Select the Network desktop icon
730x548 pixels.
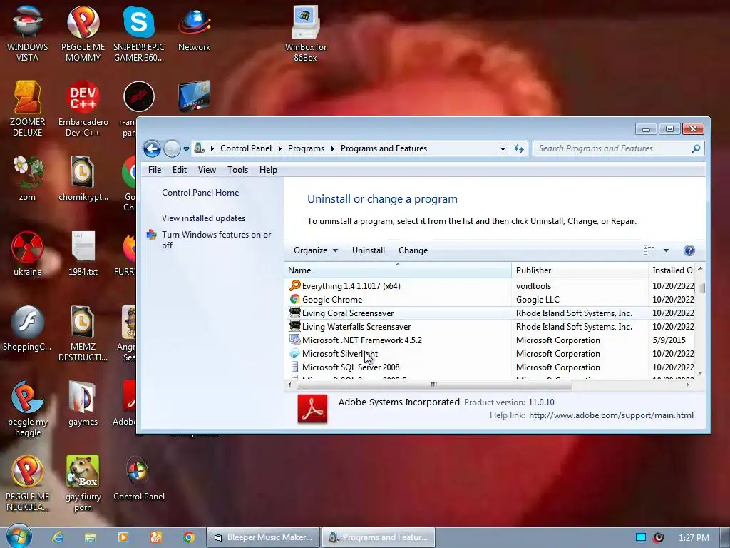click(194, 29)
